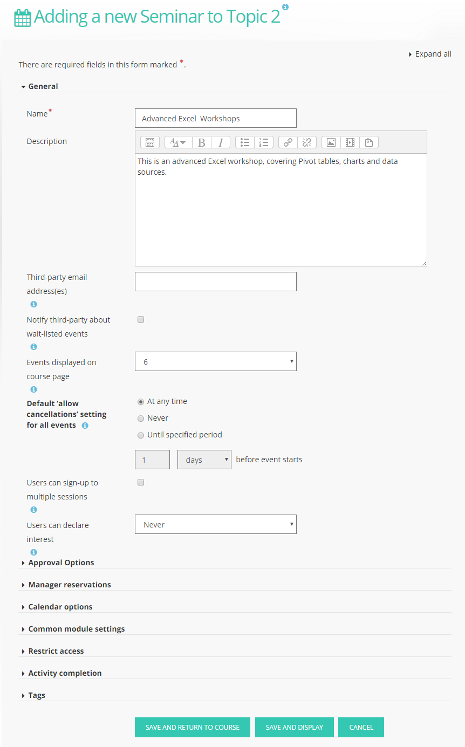Open the Events displayed on course page dropdown
The height and width of the screenshot is (747, 465).
tap(216, 361)
